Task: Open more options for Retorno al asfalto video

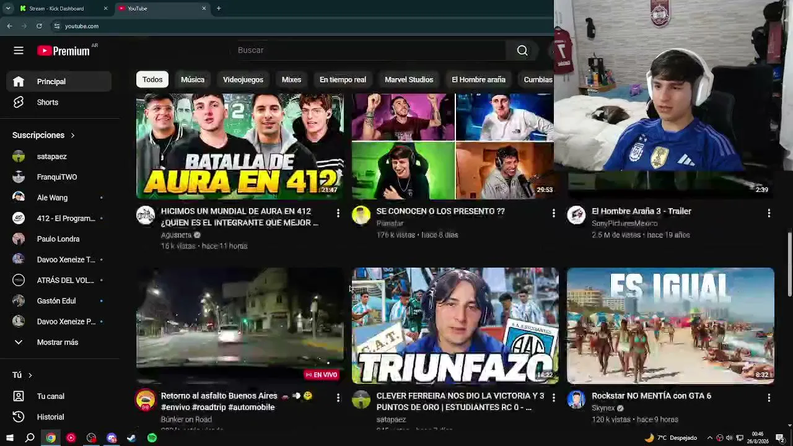Action: [338, 398]
